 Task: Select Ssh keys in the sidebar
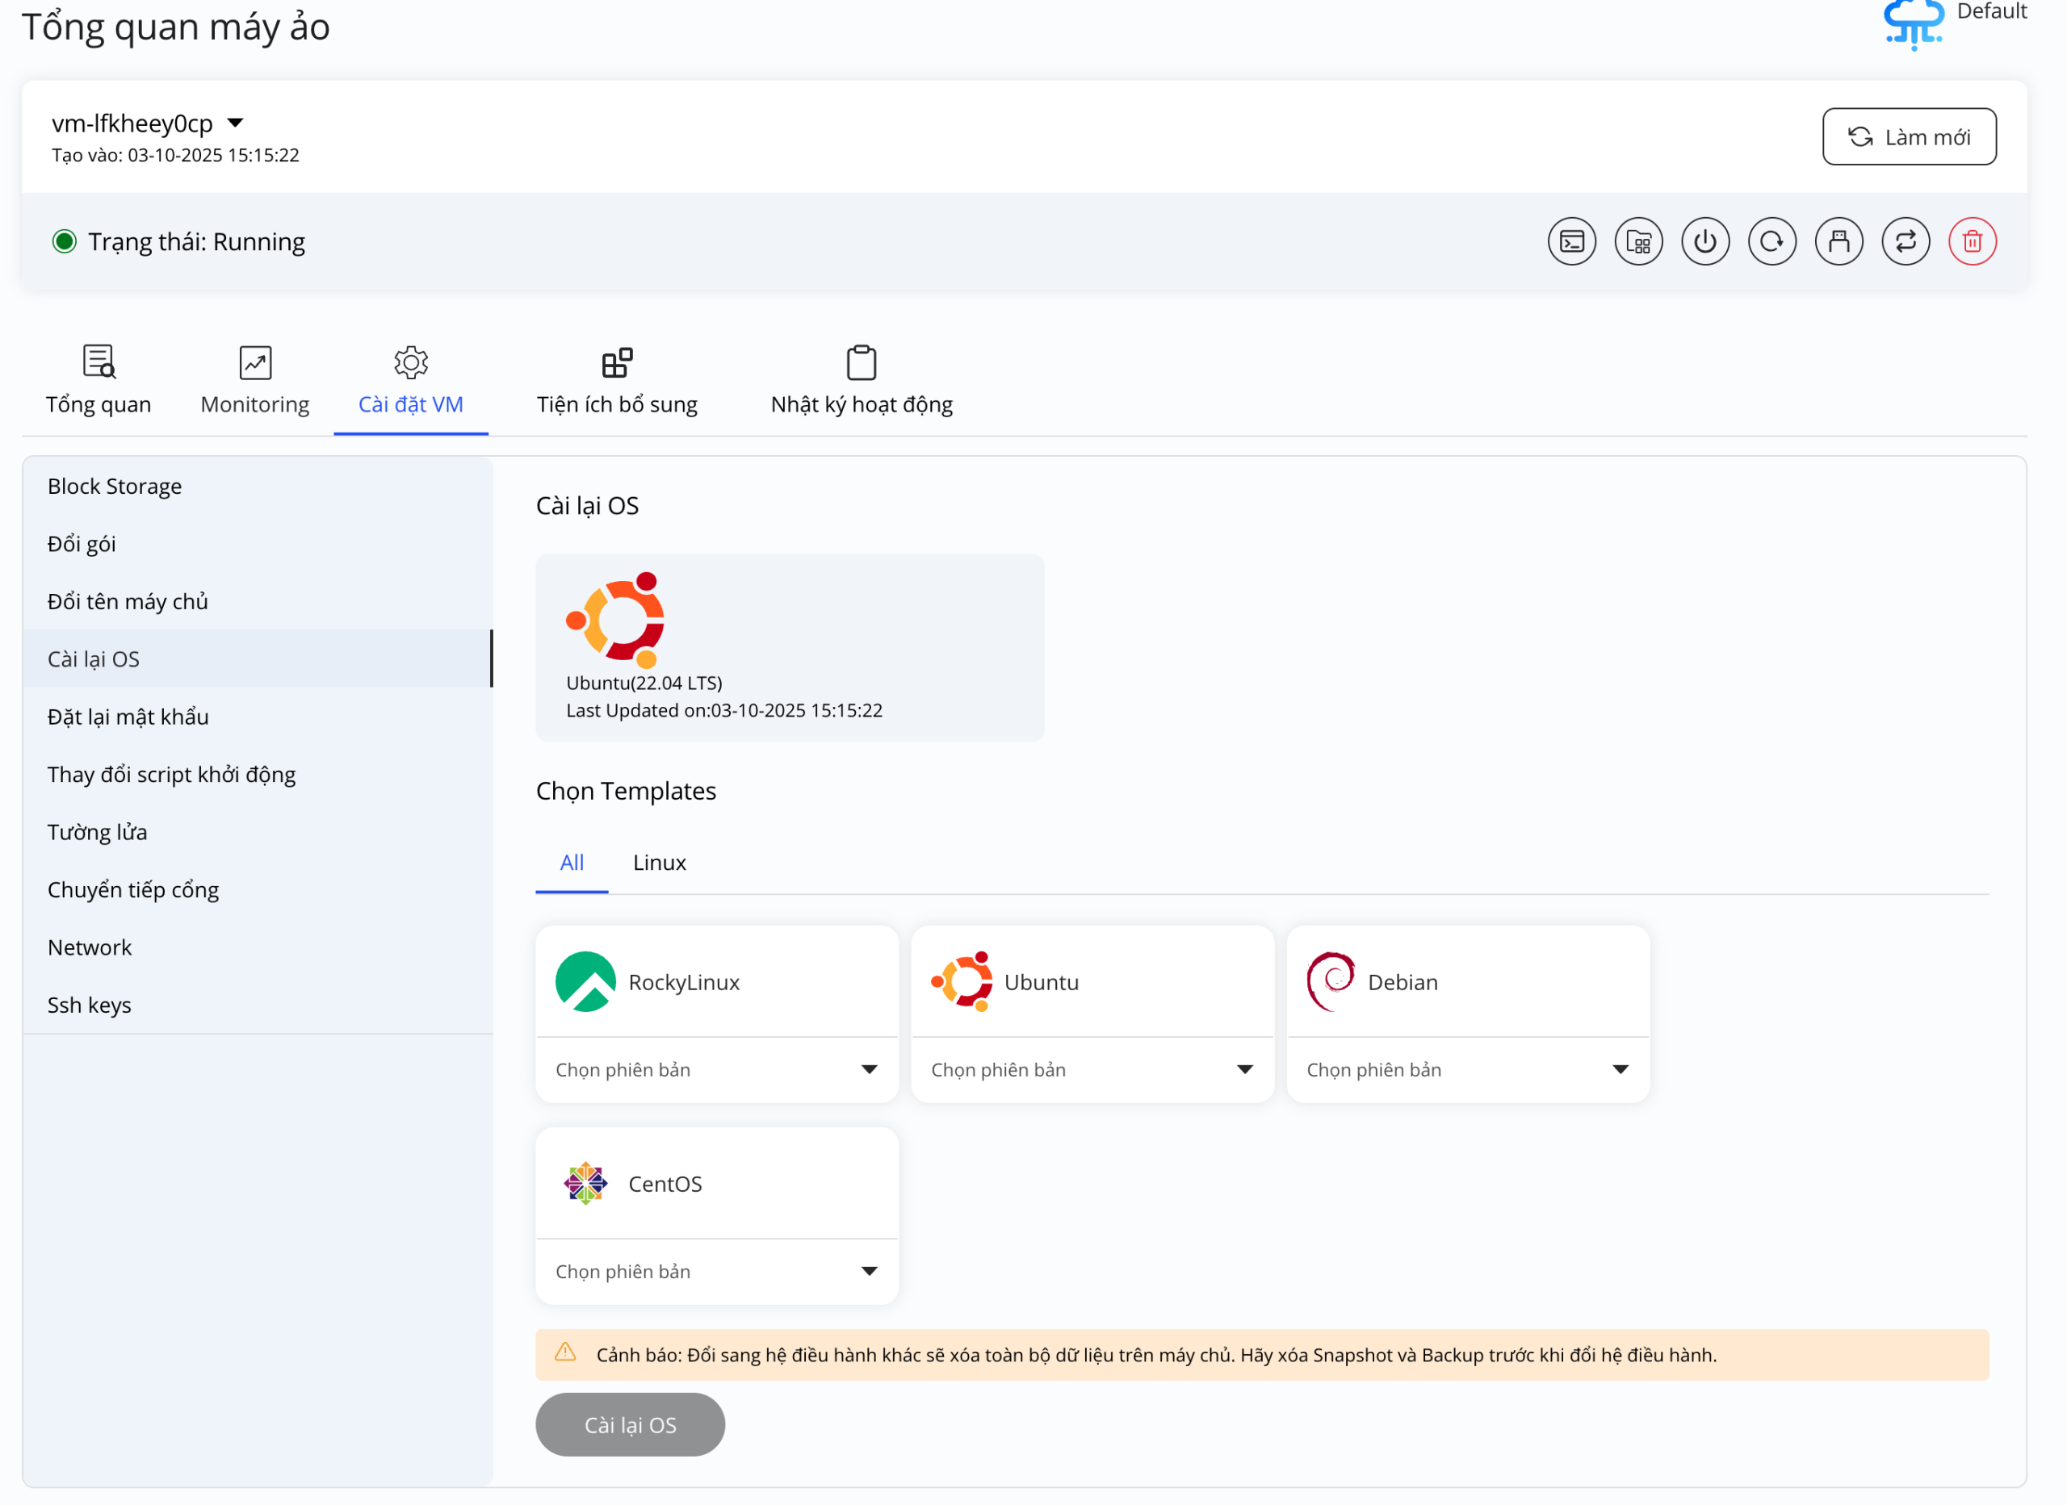[x=90, y=1005]
